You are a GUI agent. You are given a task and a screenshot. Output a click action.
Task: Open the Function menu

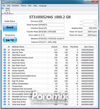15,6
